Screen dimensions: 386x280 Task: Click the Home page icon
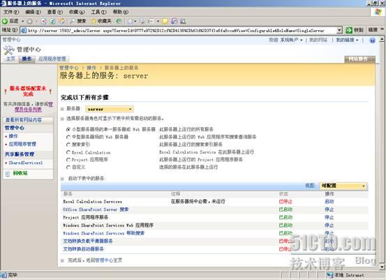tap(62, 22)
